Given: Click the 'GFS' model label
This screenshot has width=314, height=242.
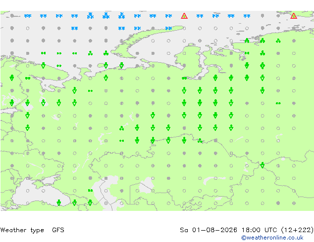Looking at the screenshot, I should (58, 230).
